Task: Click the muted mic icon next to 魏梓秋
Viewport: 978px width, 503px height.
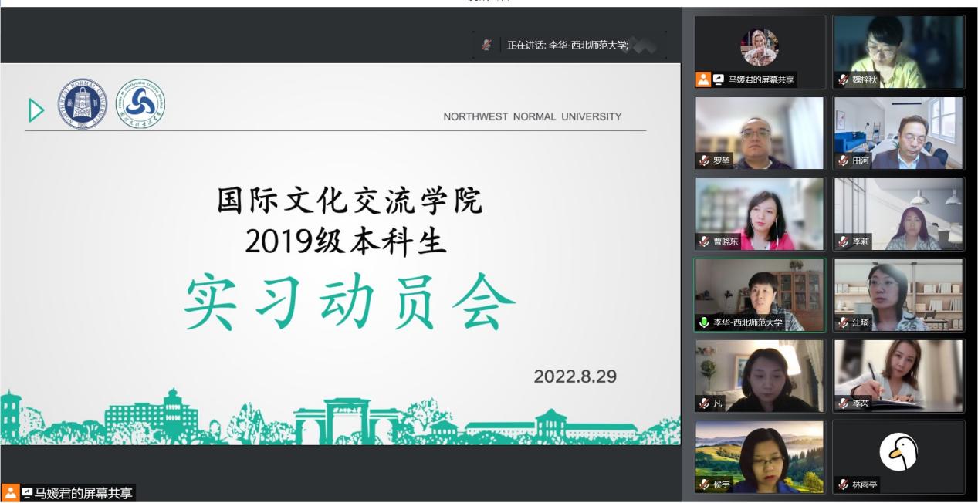Action: (843, 79)
